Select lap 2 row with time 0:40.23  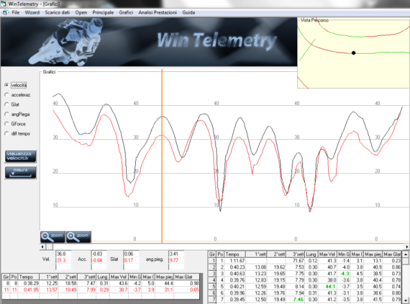pyautogui.click(x=305, y=267)
